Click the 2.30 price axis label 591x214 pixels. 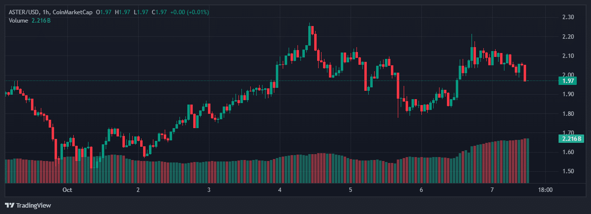[568, 17]
